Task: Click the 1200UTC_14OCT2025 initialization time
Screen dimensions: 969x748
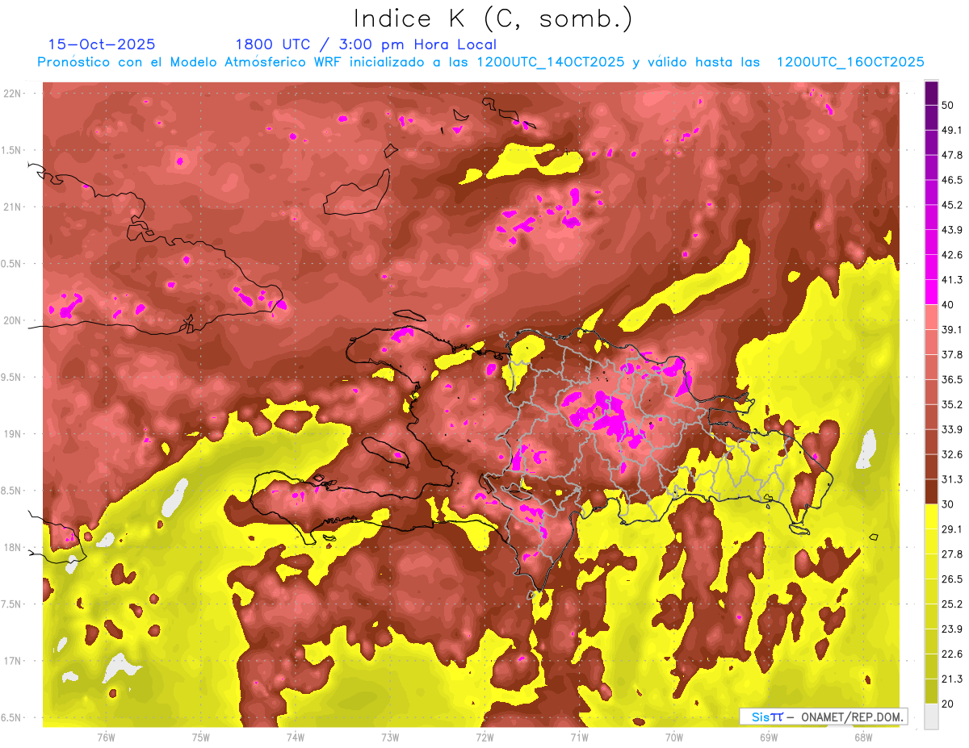Action: tap(550, 62)
